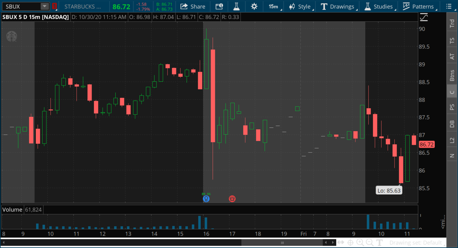The image size is (458, 248).
Task: Open the TS sidebar tab
Action: (452, 41)
